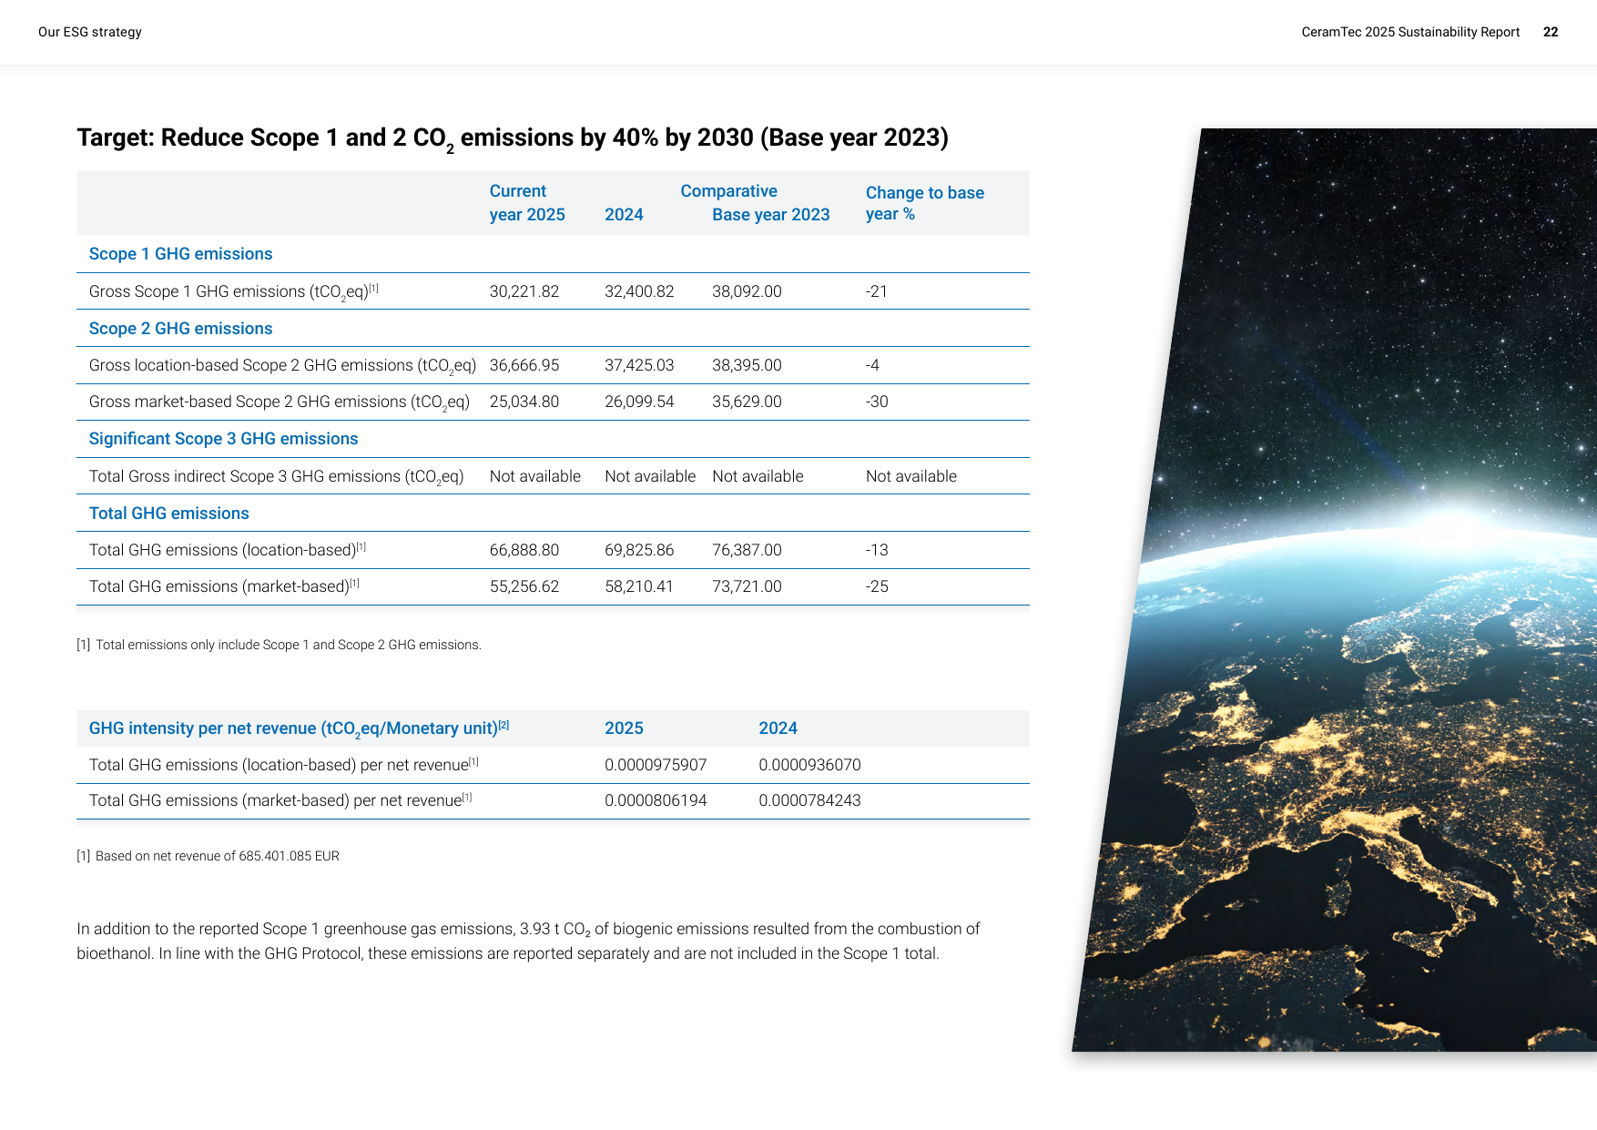
Task: Click 'Significant Scope 3 GHG emissions' heading
Action: tap(223, 439)
